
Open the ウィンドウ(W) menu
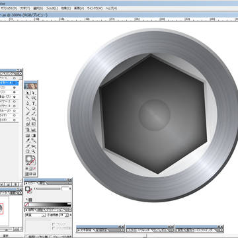pos(95,9)
